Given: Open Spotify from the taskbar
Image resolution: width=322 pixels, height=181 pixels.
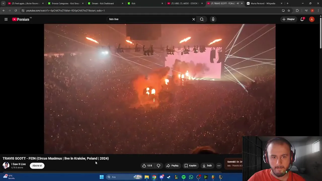Looking at the screenshot, I should [184, 177].
